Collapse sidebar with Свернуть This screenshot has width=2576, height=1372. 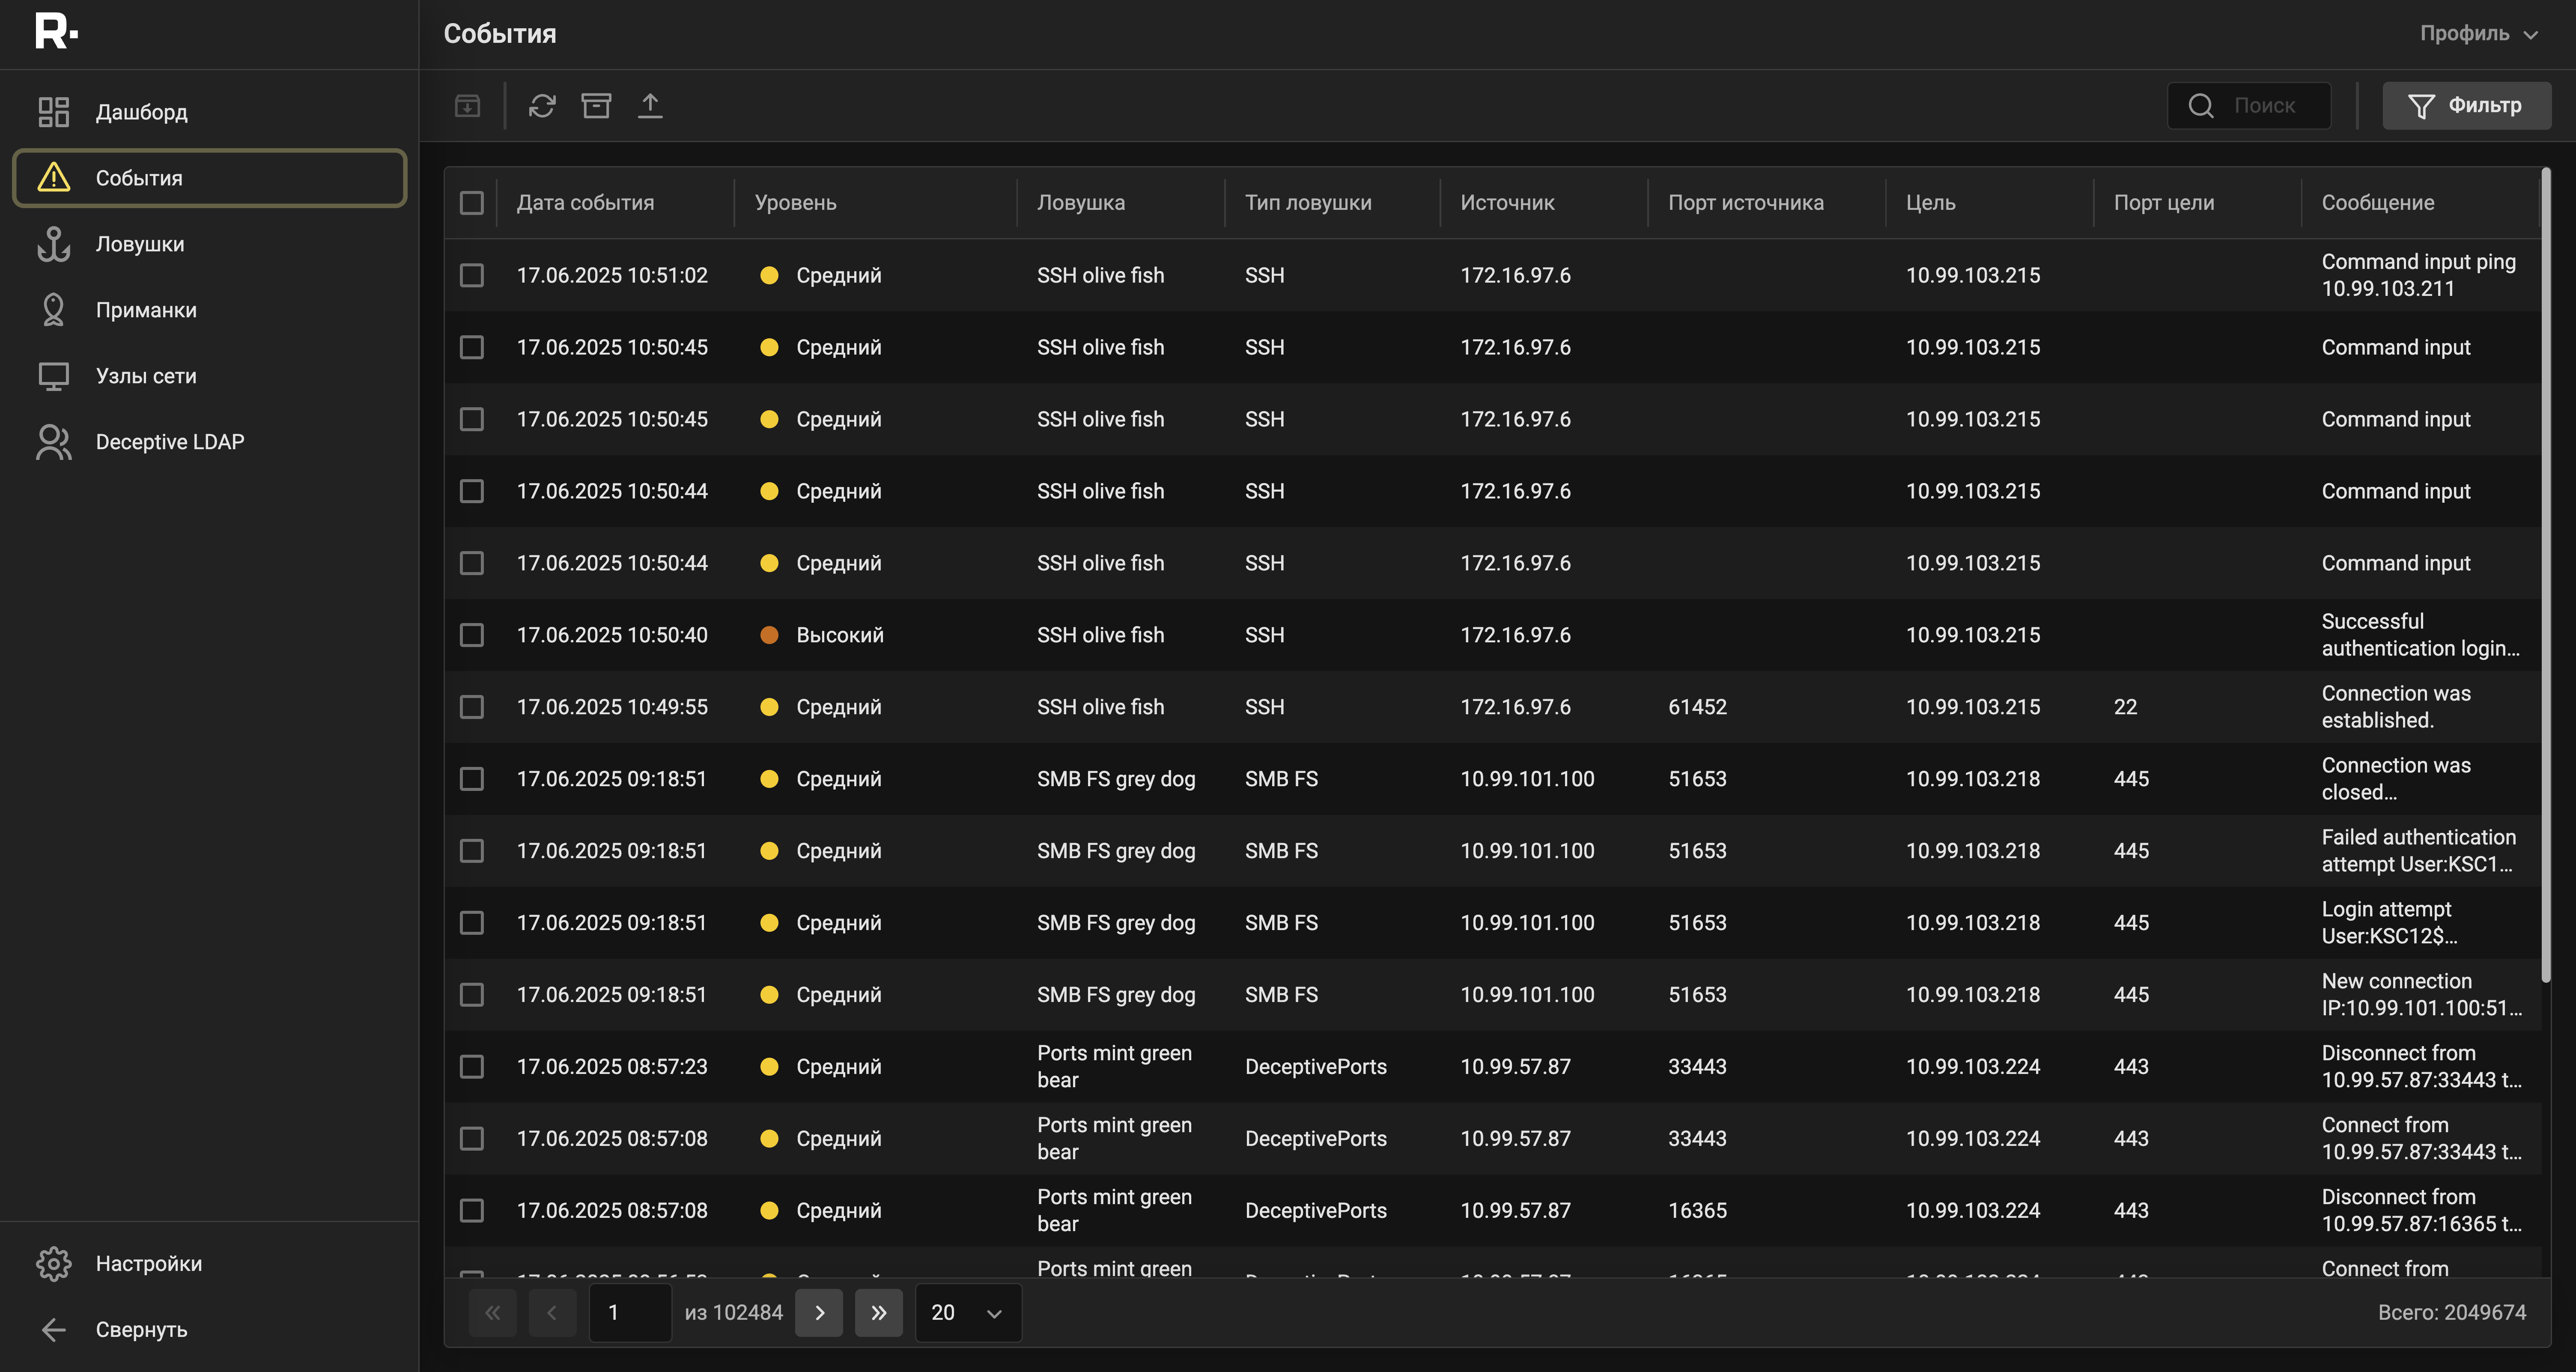140,1329
